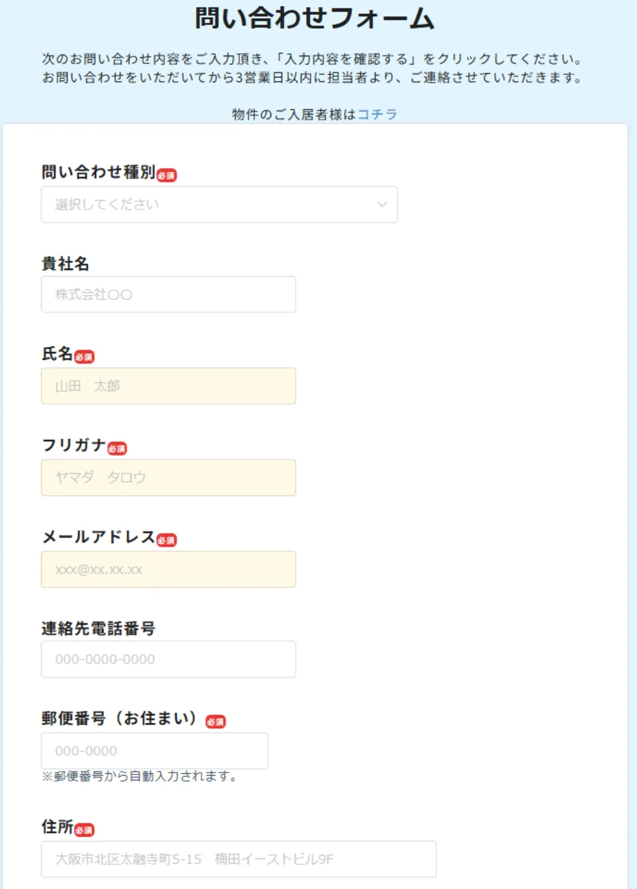Click the コチラ link for residents
Image resolution: width=637 pixels, height=889 pixels.
(377, 115)
